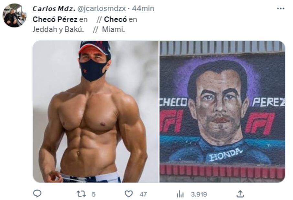293x200 pixels.
Task: Click the "Jeddah y Bakú." tweet text
Action: tap(58, 29)
